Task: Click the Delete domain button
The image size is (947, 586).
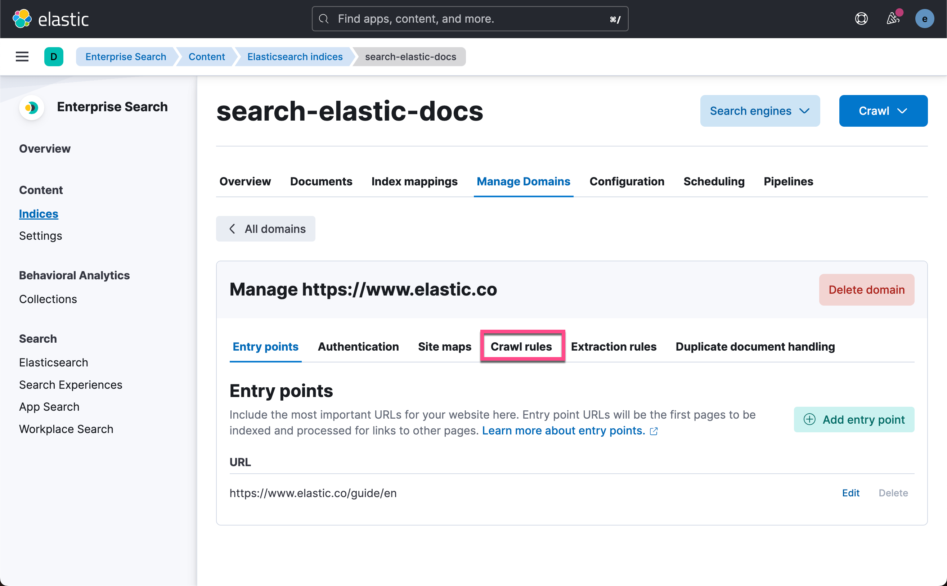Action: coord(866,289)
